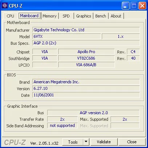Expand the Tools dropdown arrow
The image size is (148, 148).
pos(86,142)
